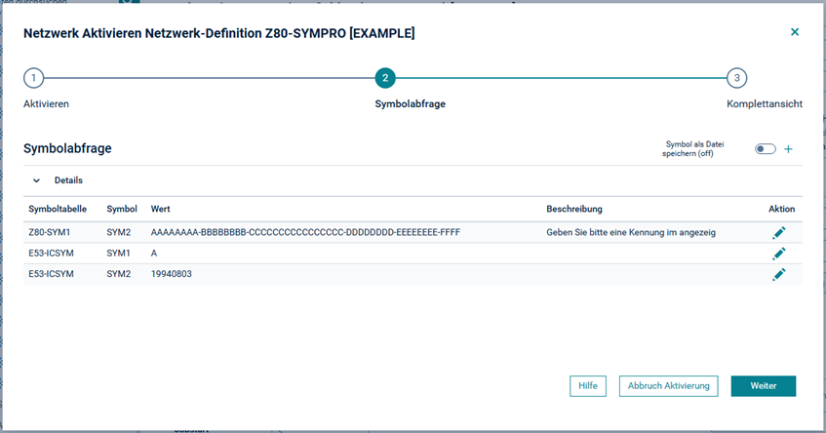Viewport: 826px width, 433px height.
Task: Click the Beschreibung column header
Action: click(574, 209)
